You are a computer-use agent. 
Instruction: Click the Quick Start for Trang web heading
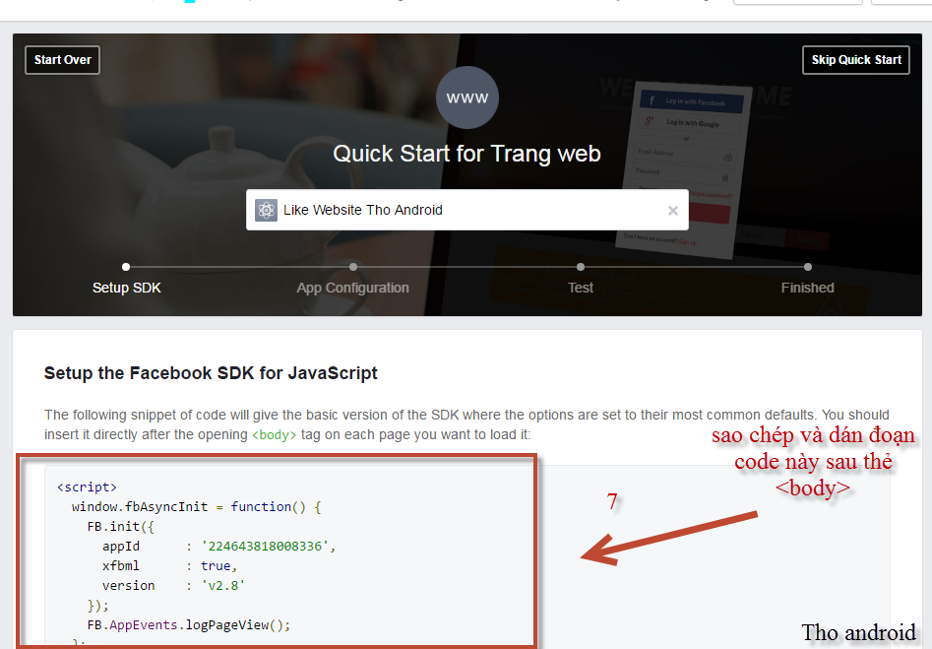(467, 154)
